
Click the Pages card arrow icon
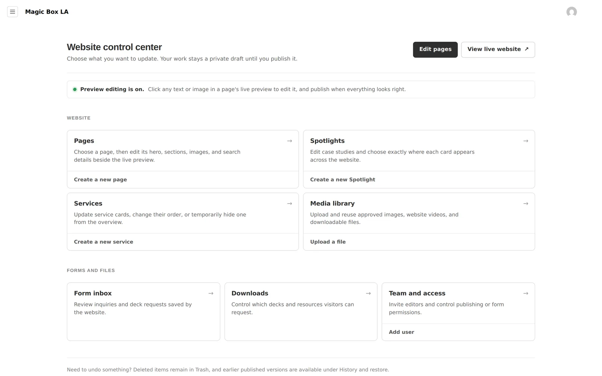(289, 141)
